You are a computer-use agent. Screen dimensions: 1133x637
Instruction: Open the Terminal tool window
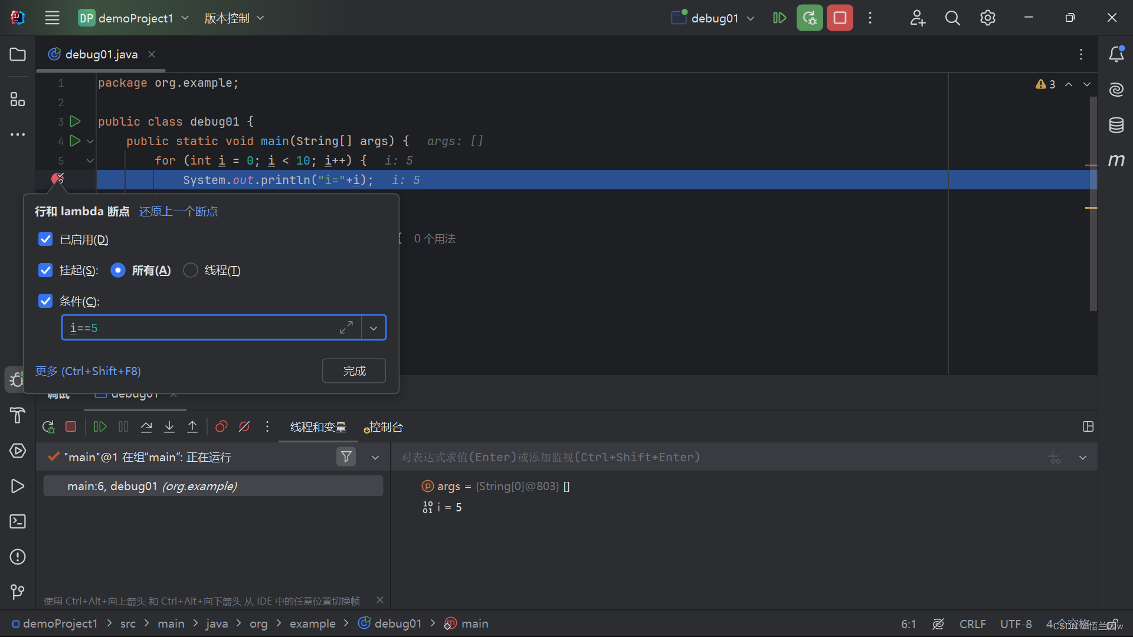click(18, 521)
